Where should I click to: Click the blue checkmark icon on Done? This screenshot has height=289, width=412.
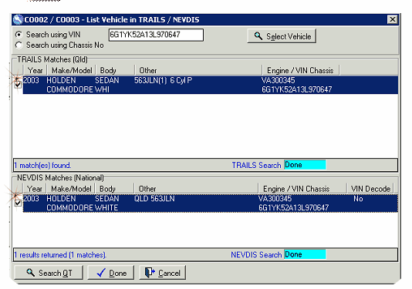pyautogui.click(x=101, y=273)
